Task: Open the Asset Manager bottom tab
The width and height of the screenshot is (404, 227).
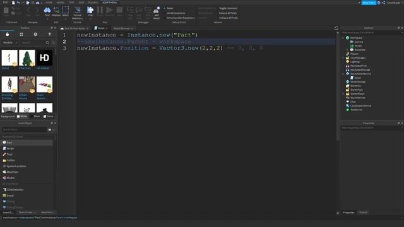Action: coord(48,212)
